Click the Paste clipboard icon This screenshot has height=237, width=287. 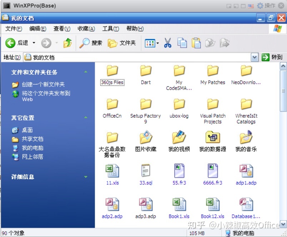pos(196,43)
